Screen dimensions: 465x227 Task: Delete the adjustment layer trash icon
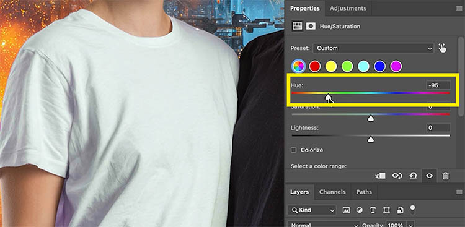click(445, 176)
